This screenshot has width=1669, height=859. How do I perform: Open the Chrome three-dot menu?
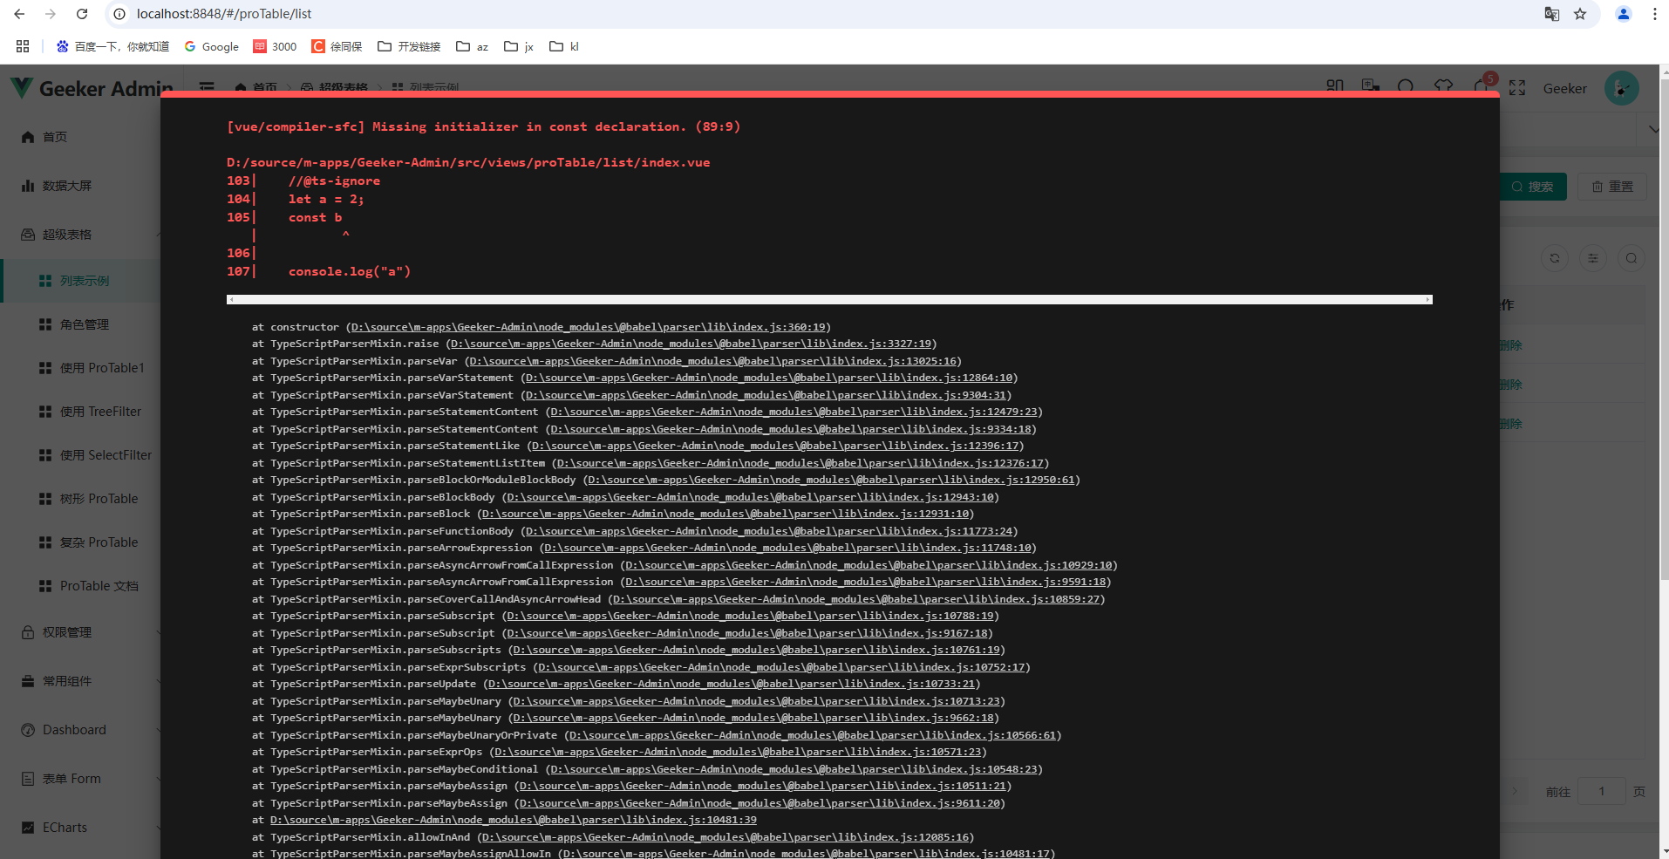(x=1655, y=14)
